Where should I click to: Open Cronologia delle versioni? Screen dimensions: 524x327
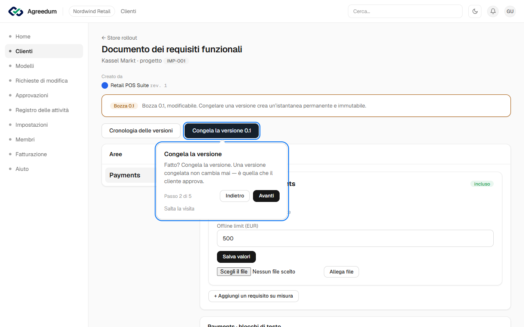tap(141, 131)
